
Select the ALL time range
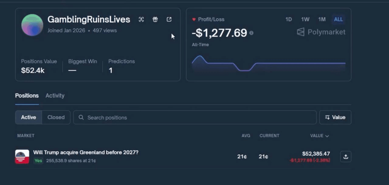click(338, 19)
